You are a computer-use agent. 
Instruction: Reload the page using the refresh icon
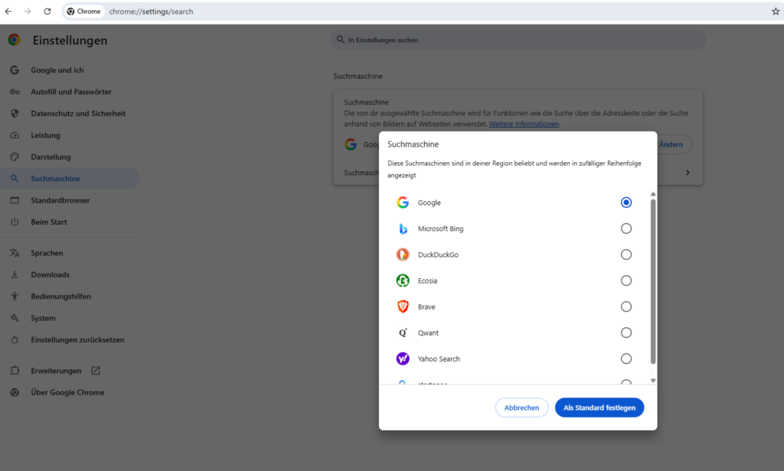(47, 11)
